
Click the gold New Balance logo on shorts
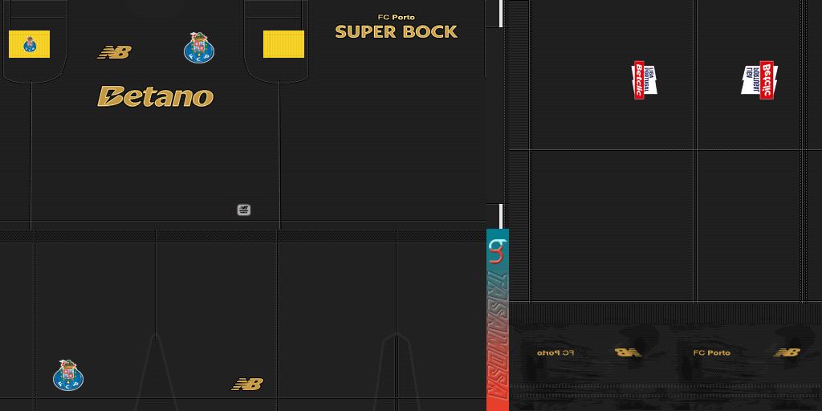coord(247,384)
